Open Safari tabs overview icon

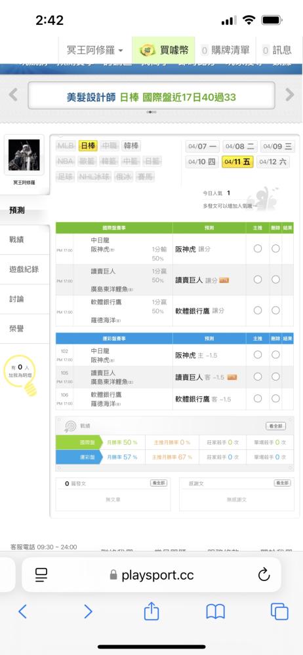coord(279,612)
